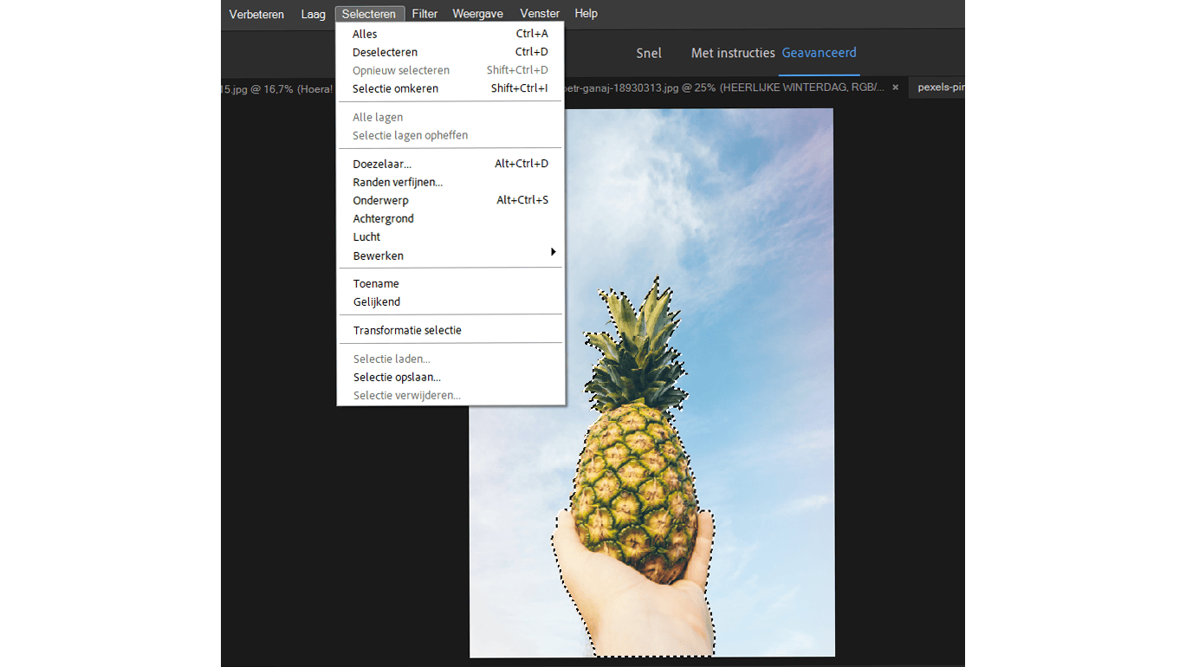Open the Help menu

point(587,14)
